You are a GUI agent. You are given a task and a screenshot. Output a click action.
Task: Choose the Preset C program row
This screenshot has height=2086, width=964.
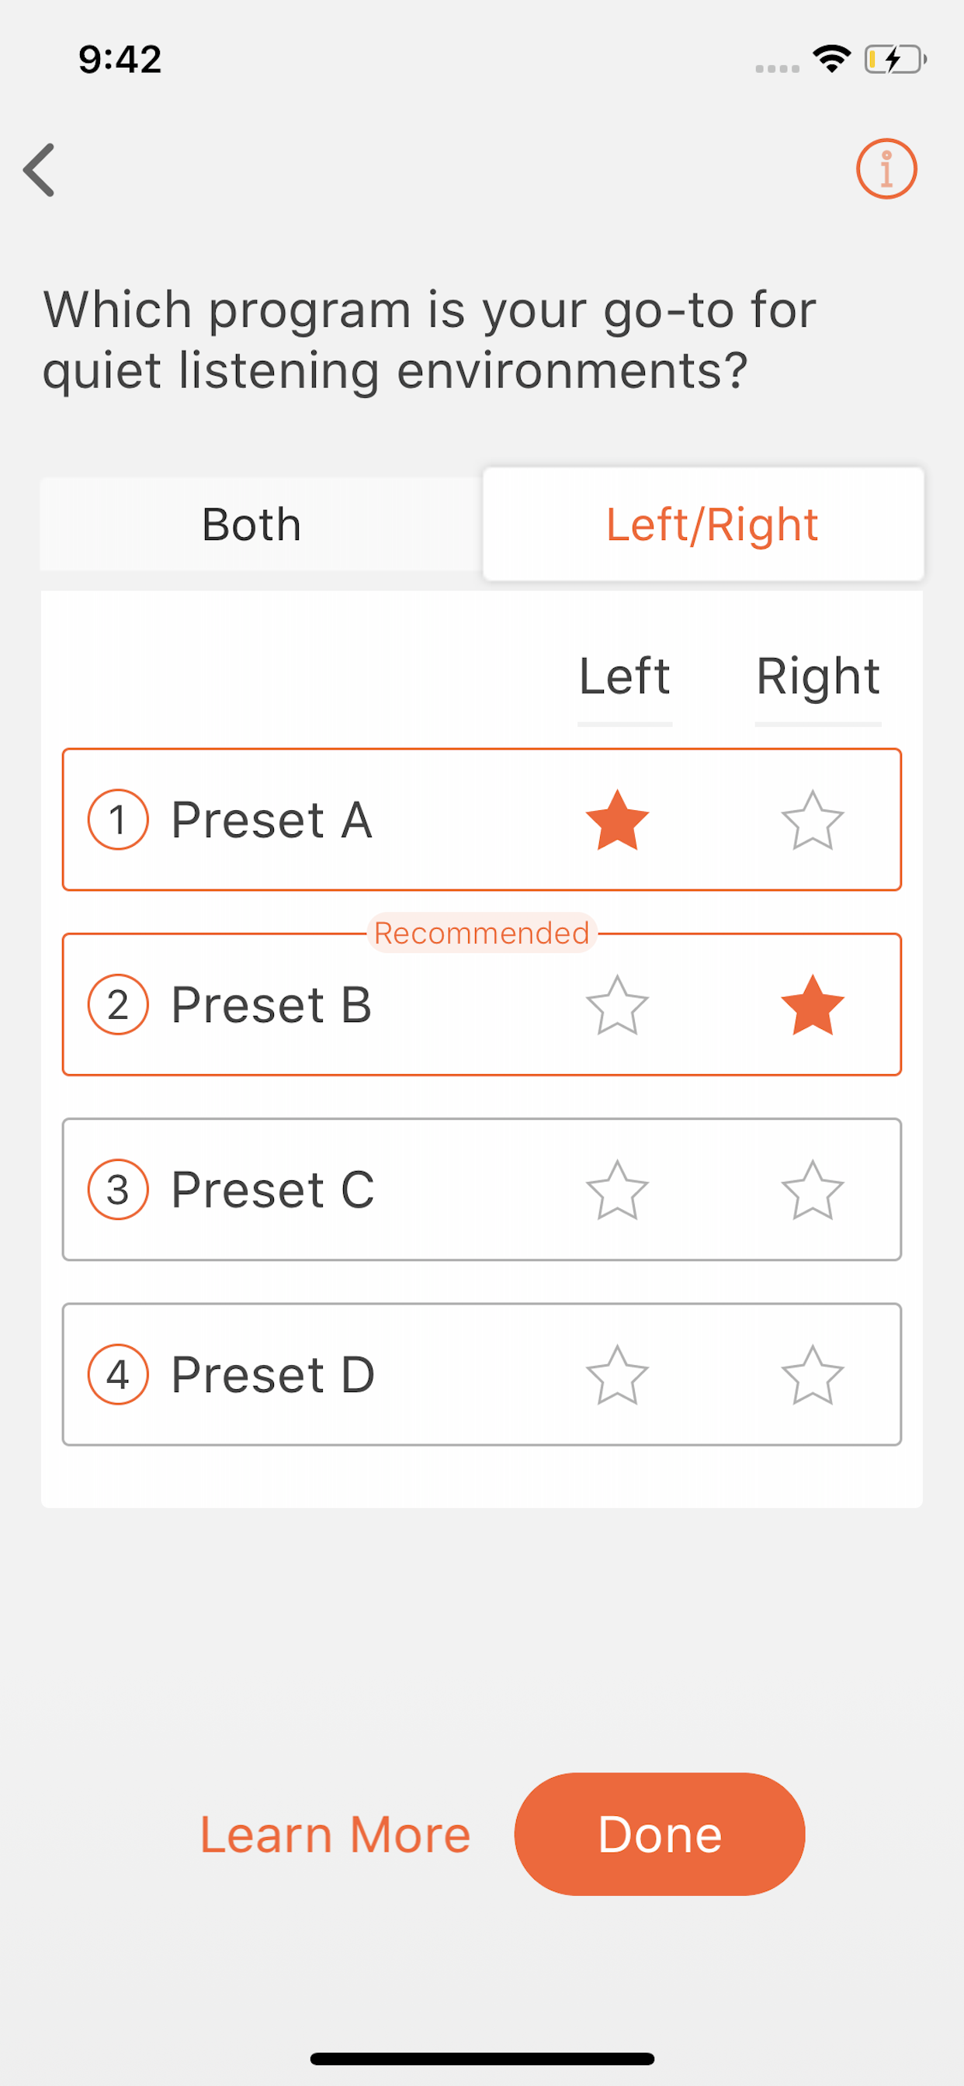click(x=482, y=1189)
